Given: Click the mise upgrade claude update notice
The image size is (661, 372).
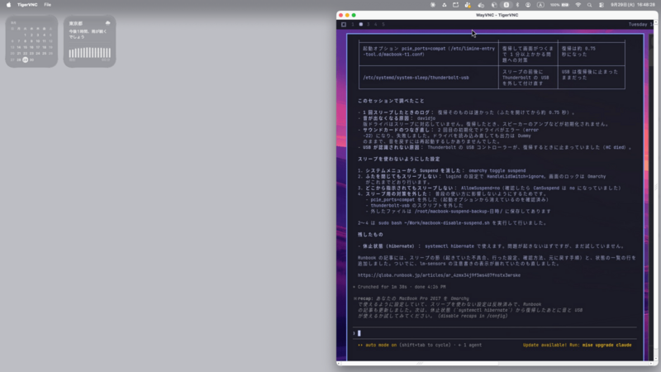Looking at the screenshot, I should tap(577, 345).
